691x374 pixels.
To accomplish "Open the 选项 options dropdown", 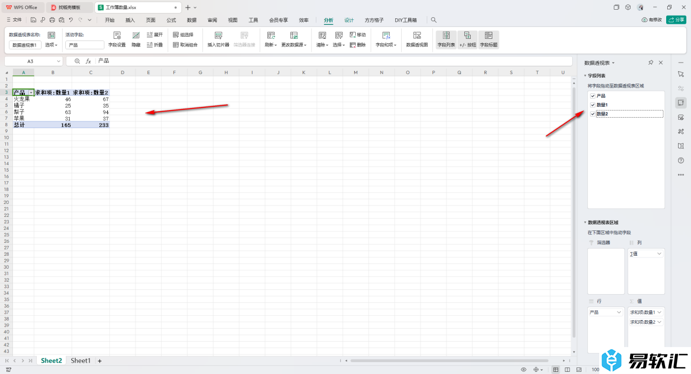I will point(51,45).
